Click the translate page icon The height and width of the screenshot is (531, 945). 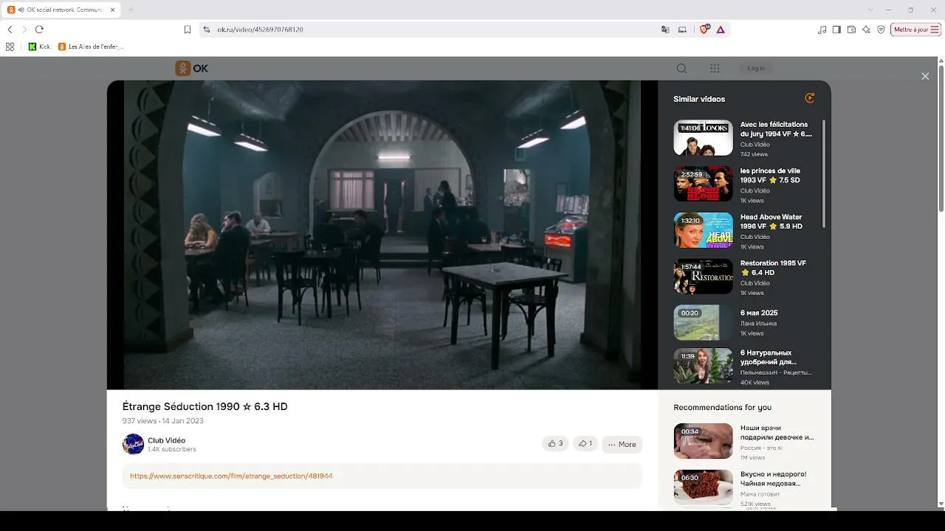click(665, 29)
